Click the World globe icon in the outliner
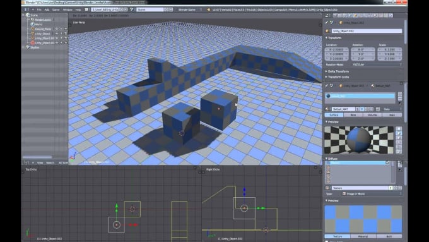 coord(33,24)
